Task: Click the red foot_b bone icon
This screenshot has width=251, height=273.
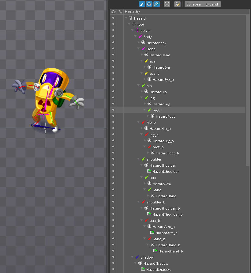Action: [149, 147]
